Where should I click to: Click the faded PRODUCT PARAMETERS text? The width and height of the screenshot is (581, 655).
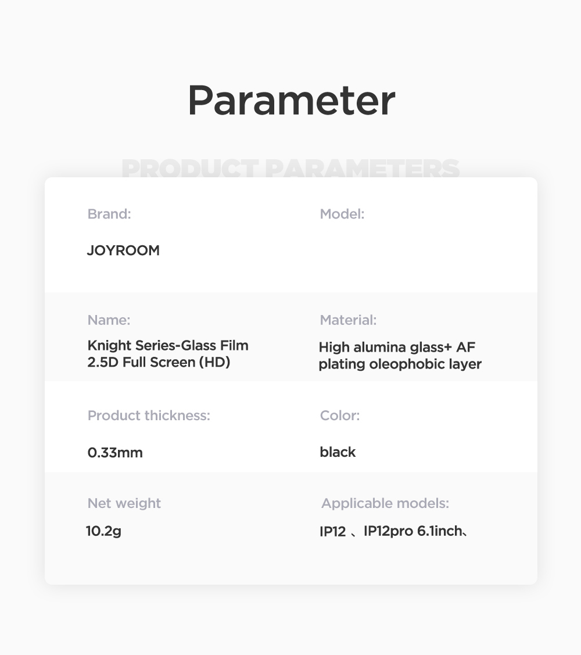coord(290,168)
